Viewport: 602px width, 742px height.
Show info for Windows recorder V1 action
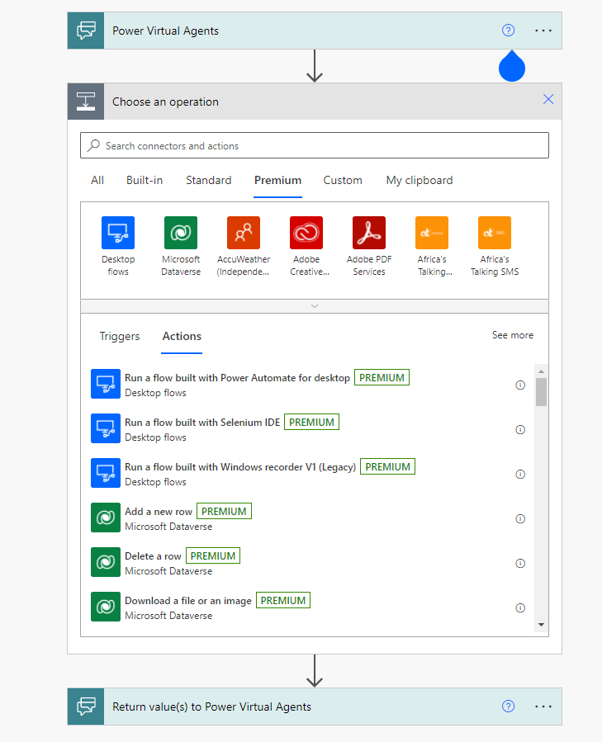coord(520,474)
